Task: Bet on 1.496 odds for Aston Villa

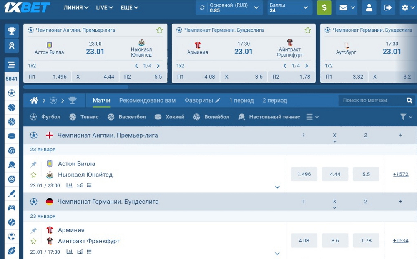Action: (x=304, y=174)
